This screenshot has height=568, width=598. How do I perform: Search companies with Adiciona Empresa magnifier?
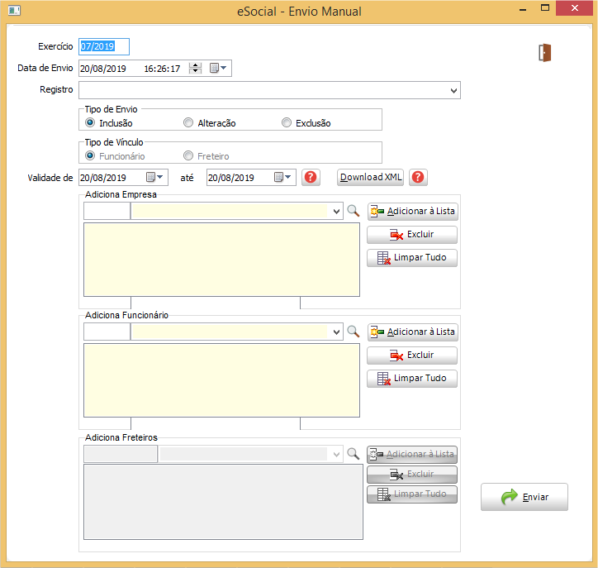[354, 211]
